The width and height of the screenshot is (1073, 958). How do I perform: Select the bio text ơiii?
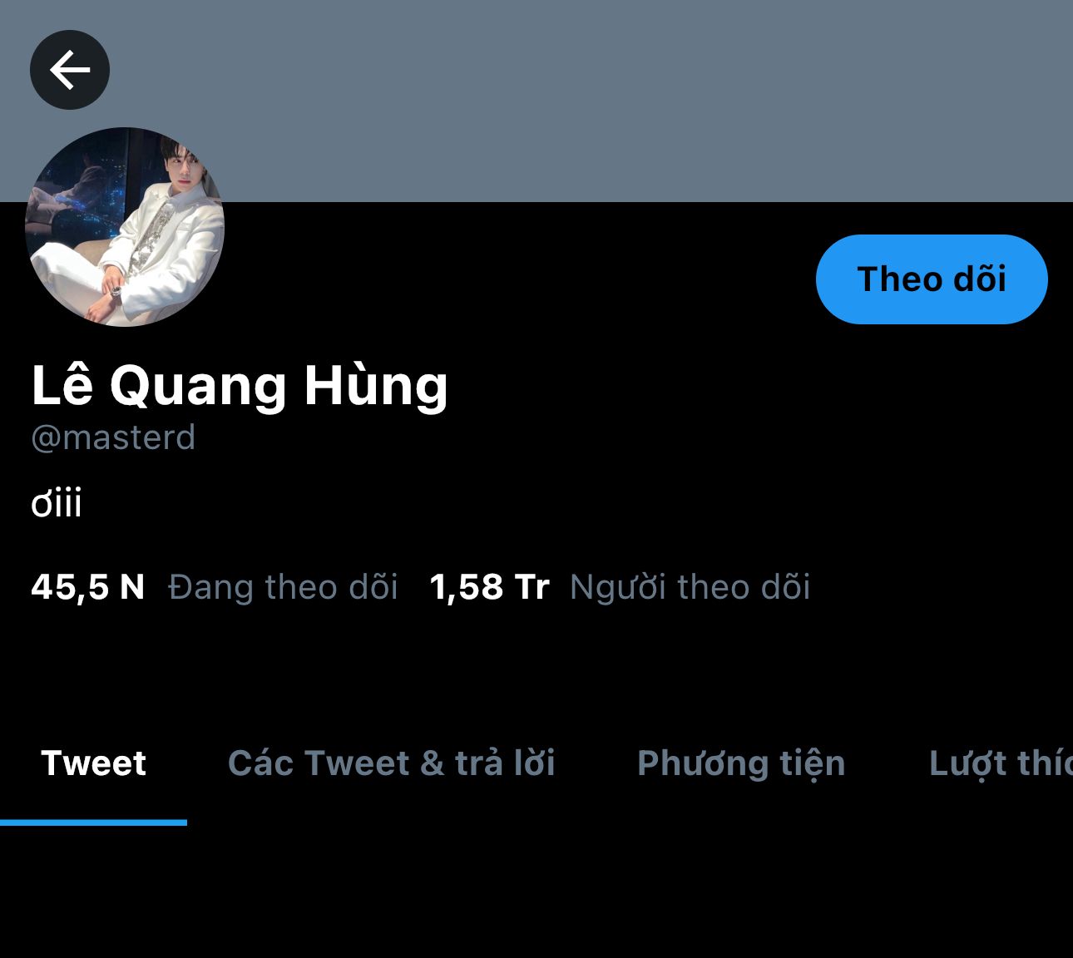point(57,504)
